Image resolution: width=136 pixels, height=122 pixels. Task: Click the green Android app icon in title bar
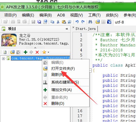pos(2,7)
